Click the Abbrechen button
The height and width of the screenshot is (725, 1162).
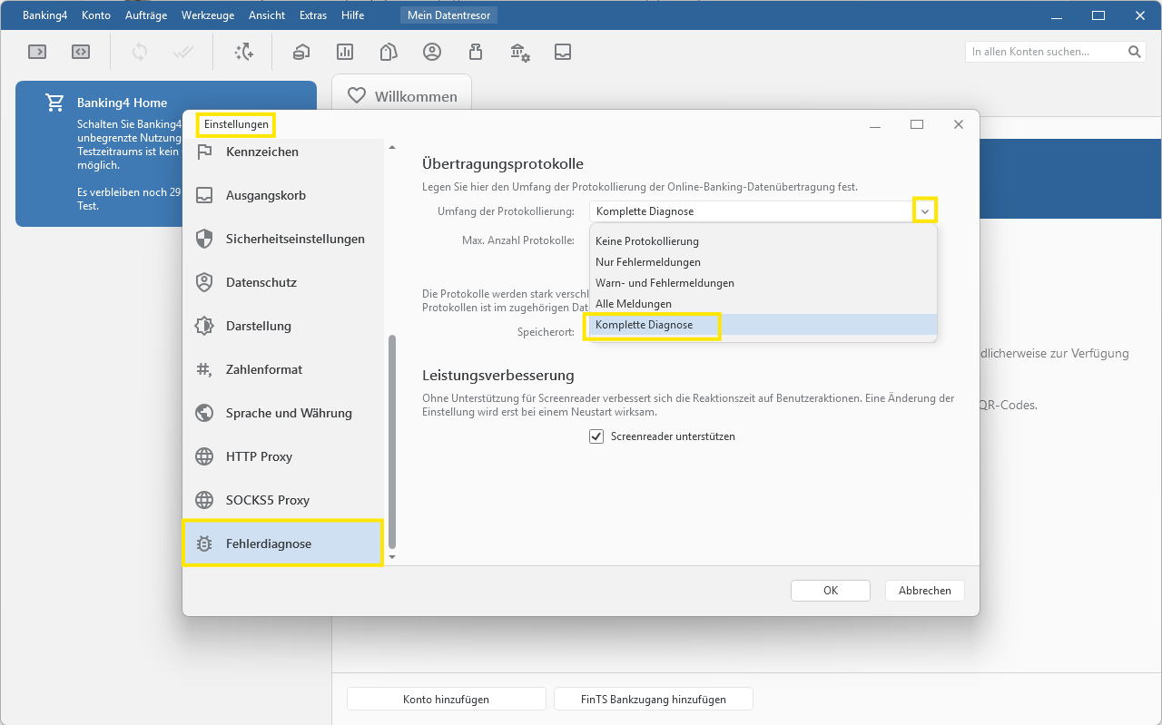(x=925, y=591)
